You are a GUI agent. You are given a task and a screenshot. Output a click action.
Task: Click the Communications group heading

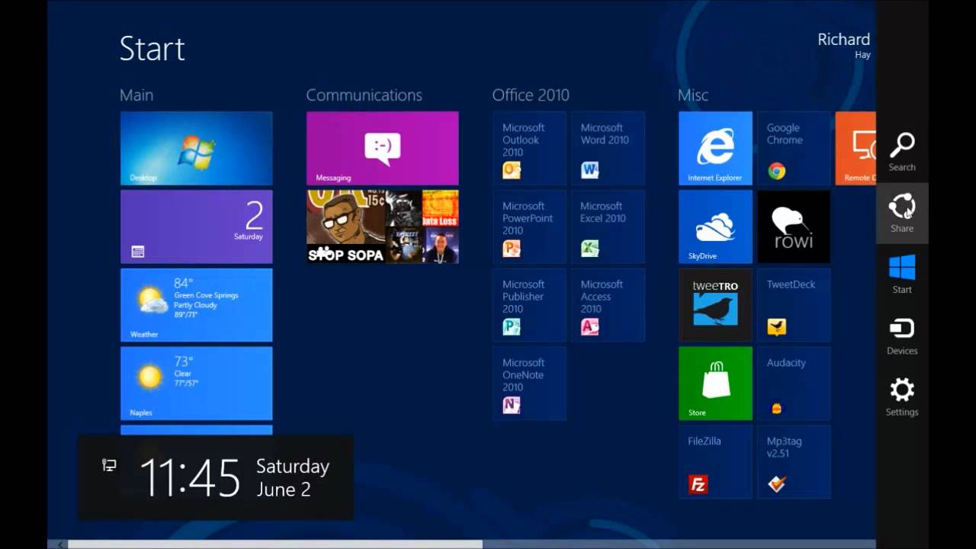[x=364, y=95]
